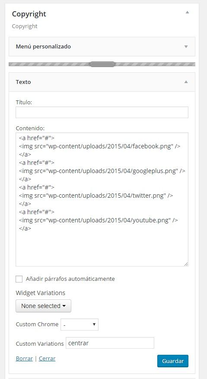Image resolution: width=207 pixels, height=379 pixels.
Task: Click the Cerrar link
Action: click(47, 359)
